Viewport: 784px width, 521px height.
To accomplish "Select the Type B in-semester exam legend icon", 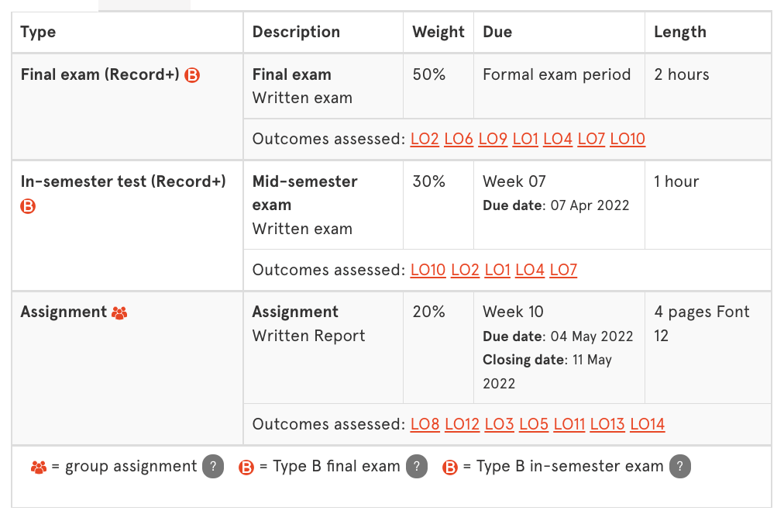I will (450, 467).
